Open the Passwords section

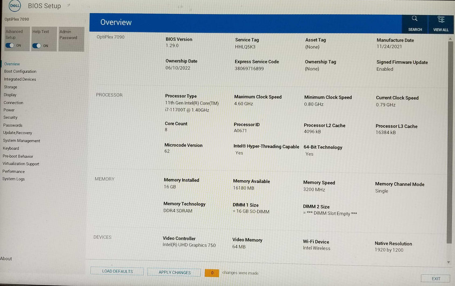pyautogui.click(x=13, y=125)
